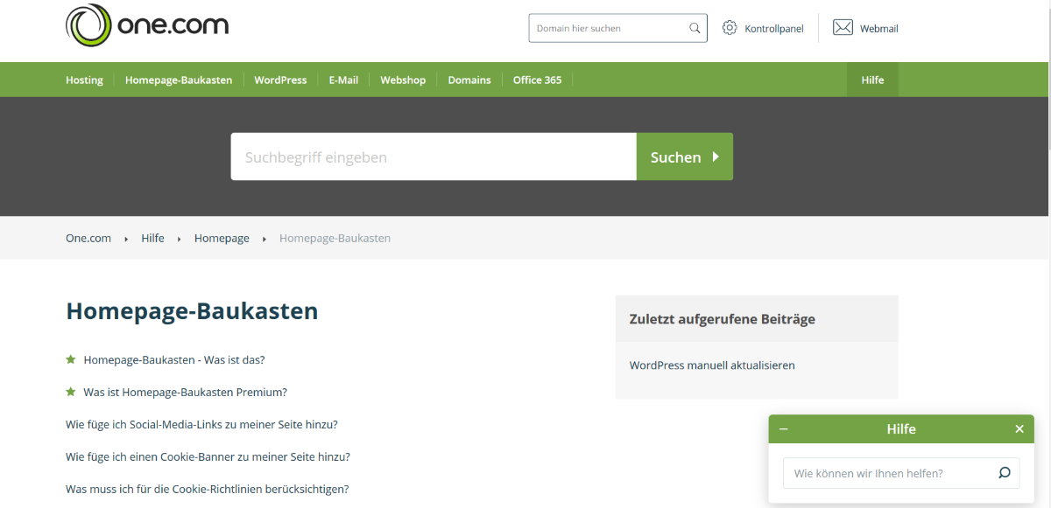This screenshot has height=508, width=1051.
Task: Go to One.com in the breadcrumb
Action: 88,238
